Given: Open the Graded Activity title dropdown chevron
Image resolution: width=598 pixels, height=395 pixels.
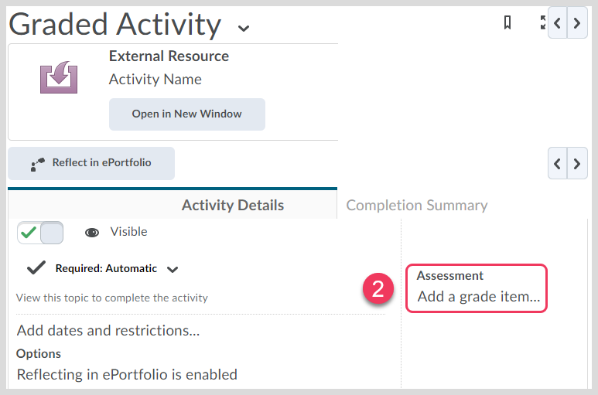Looking at the screenshot, I should coord(244,29).
